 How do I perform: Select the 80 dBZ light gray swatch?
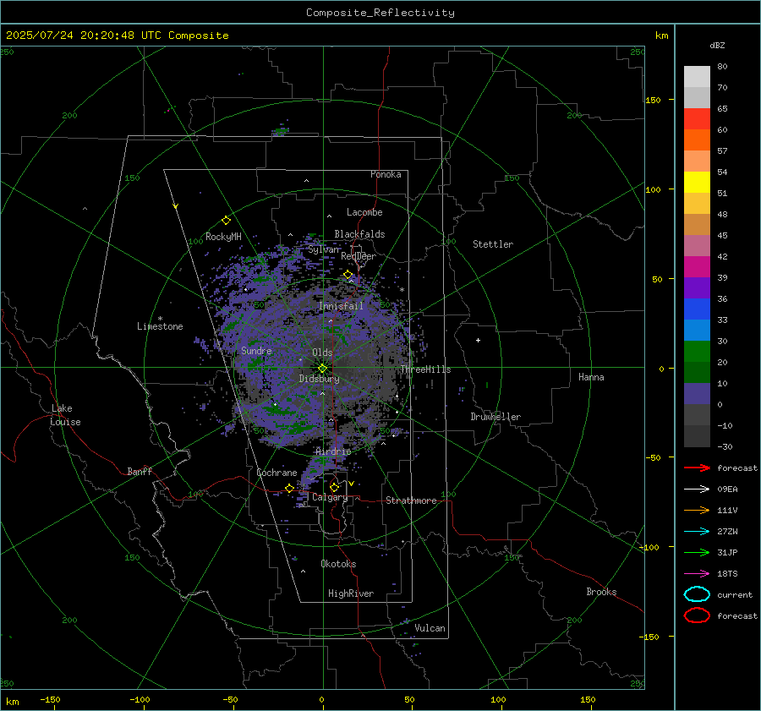tap(697, 76)
